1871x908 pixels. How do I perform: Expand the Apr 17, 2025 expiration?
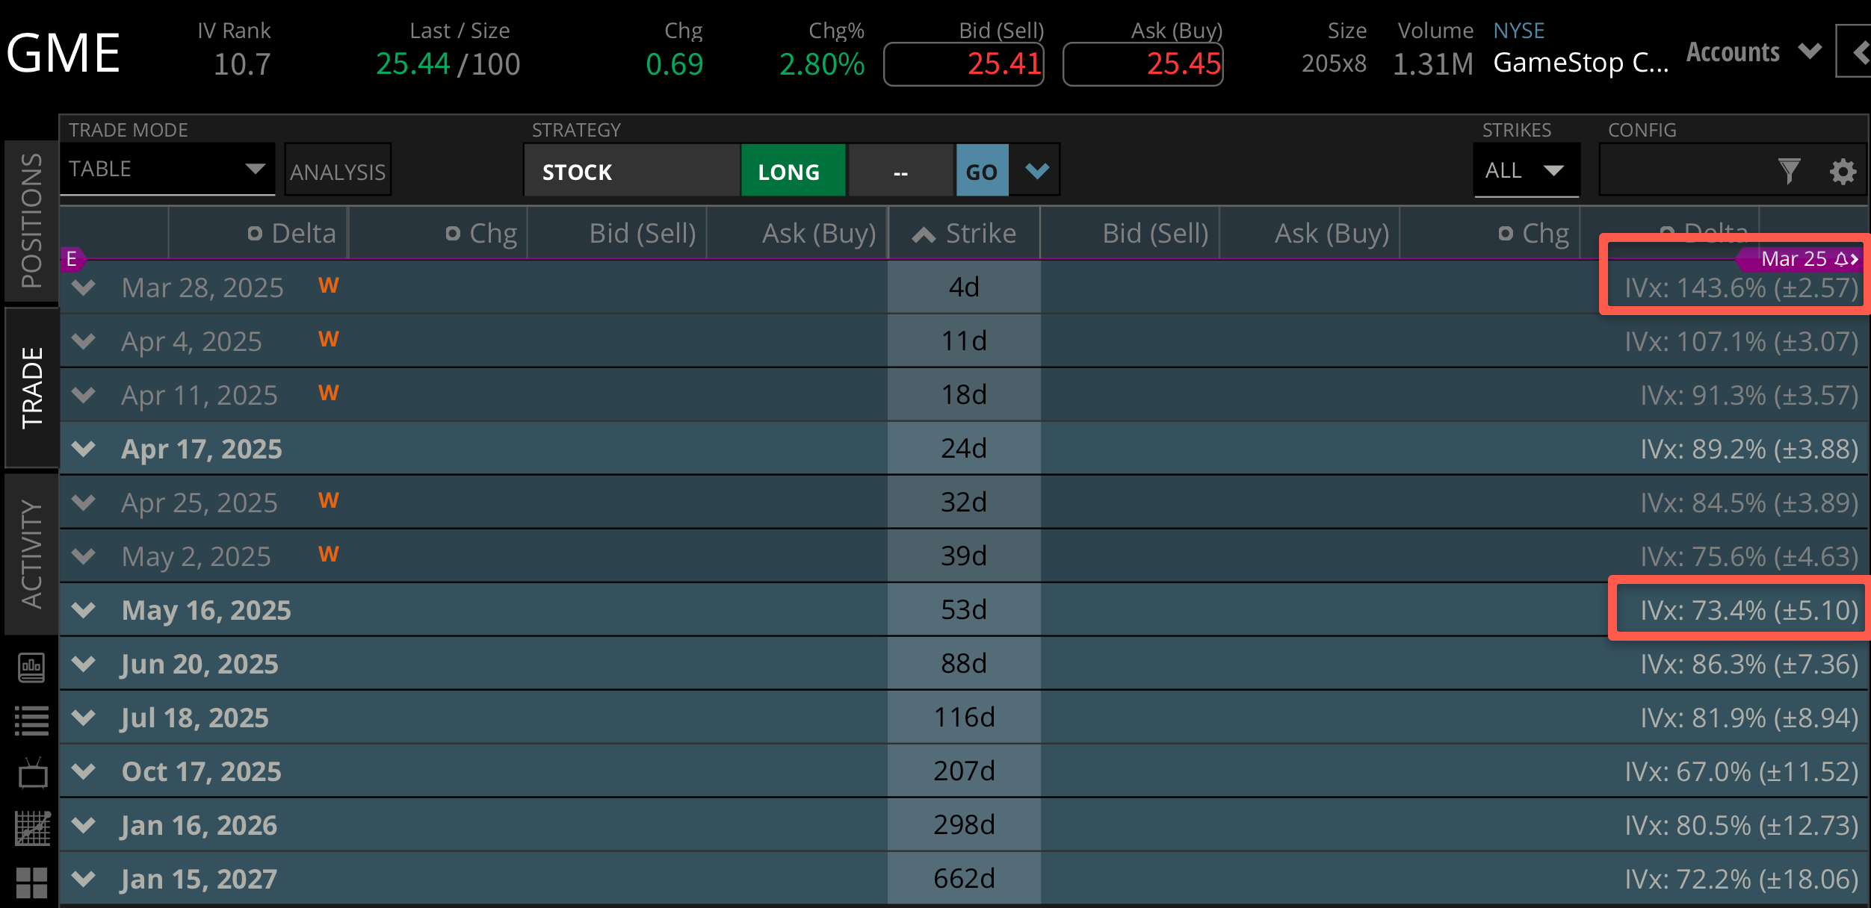[x=84, y=449]
